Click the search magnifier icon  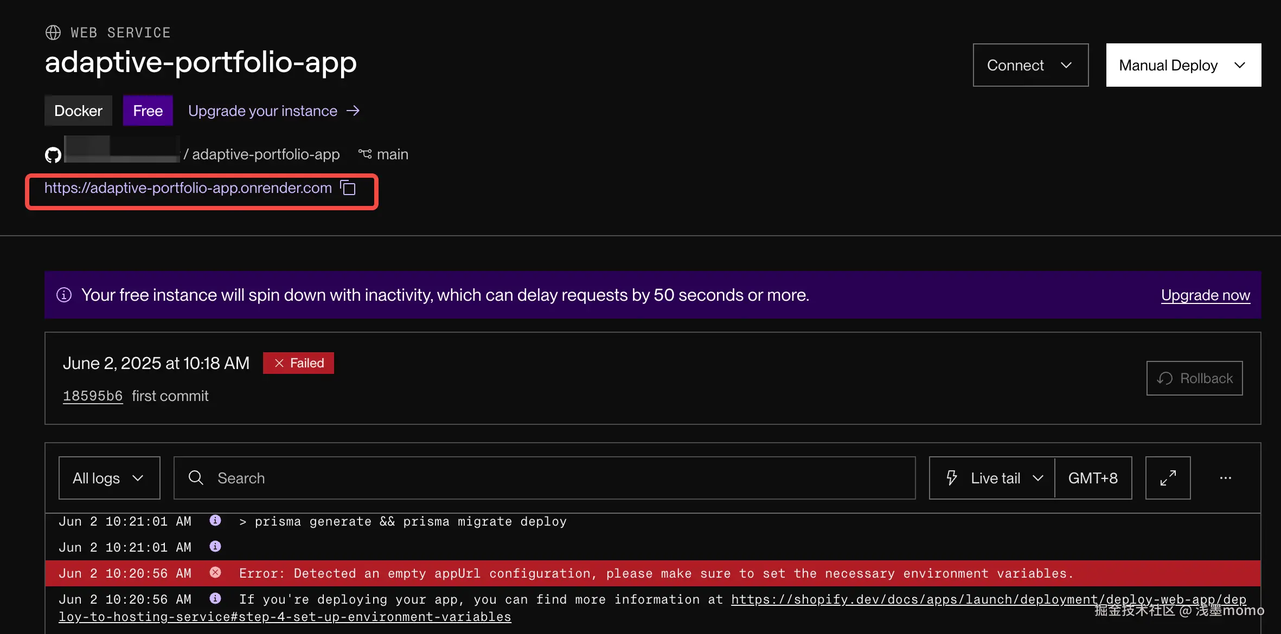coord(196,478)
